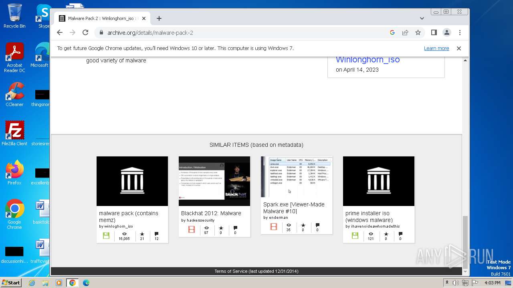
Task: Open a new tab with the plus button
Action: [159, 18]
